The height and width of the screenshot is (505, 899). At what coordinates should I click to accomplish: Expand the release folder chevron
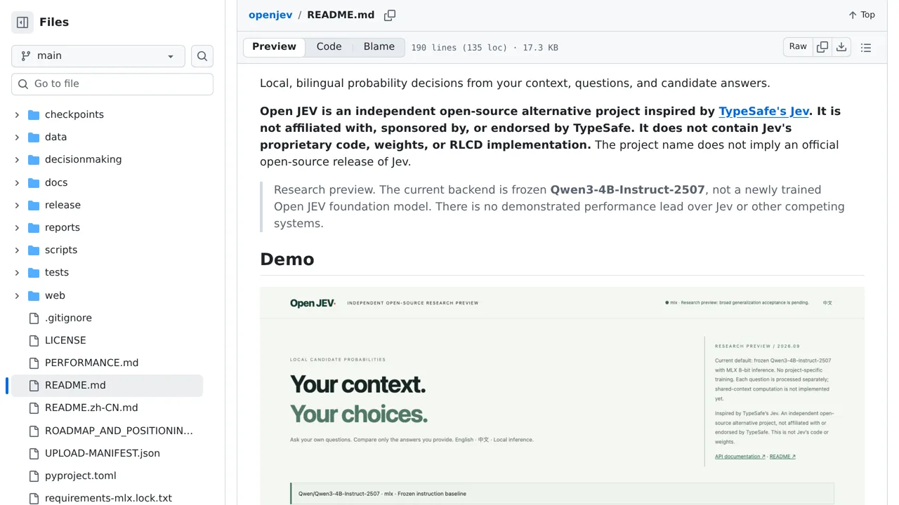tap(17, 205)
